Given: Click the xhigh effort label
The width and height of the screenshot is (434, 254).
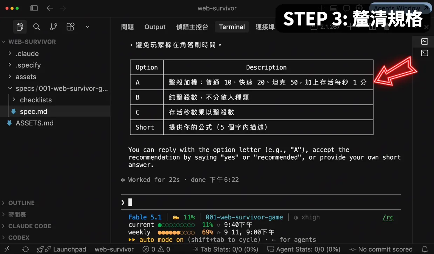Looking at the screenshot, I should click(x=310, y=217).
